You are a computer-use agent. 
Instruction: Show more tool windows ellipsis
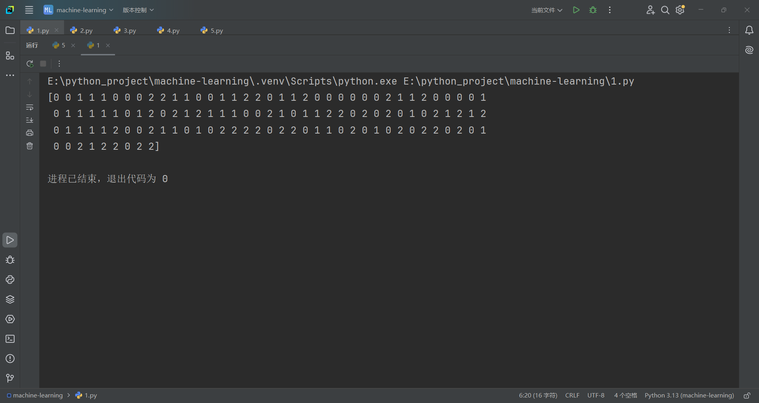click(10, 75)
